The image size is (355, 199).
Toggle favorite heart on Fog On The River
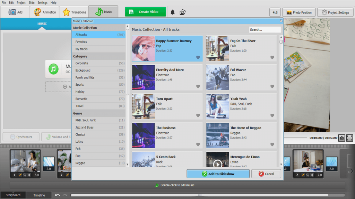tap(272, 57)
